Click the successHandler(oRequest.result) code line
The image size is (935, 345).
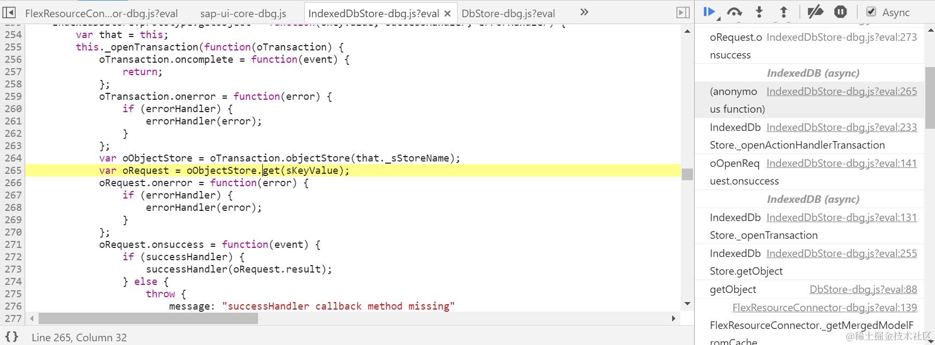point(239,269)
